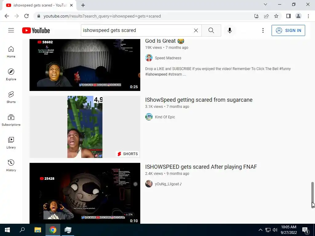Open Subscriptions in the sidebar

point(11,120)
